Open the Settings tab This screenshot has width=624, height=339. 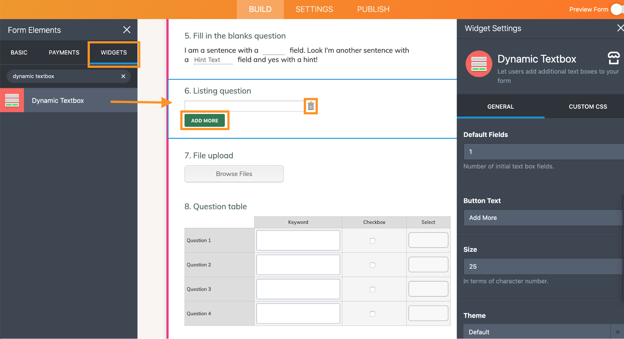click(314, 9)
